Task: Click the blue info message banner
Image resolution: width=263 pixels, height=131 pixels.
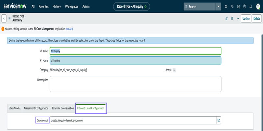Action: 130,41
